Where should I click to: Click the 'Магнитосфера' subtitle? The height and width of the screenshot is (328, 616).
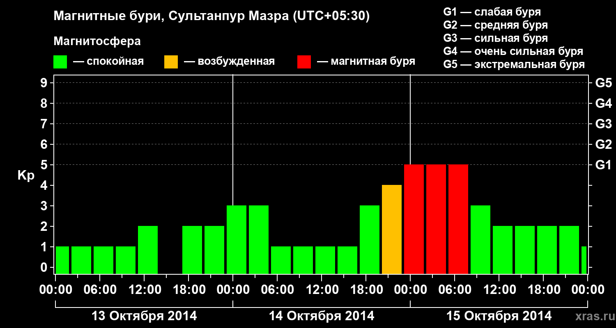coord(97,41)
